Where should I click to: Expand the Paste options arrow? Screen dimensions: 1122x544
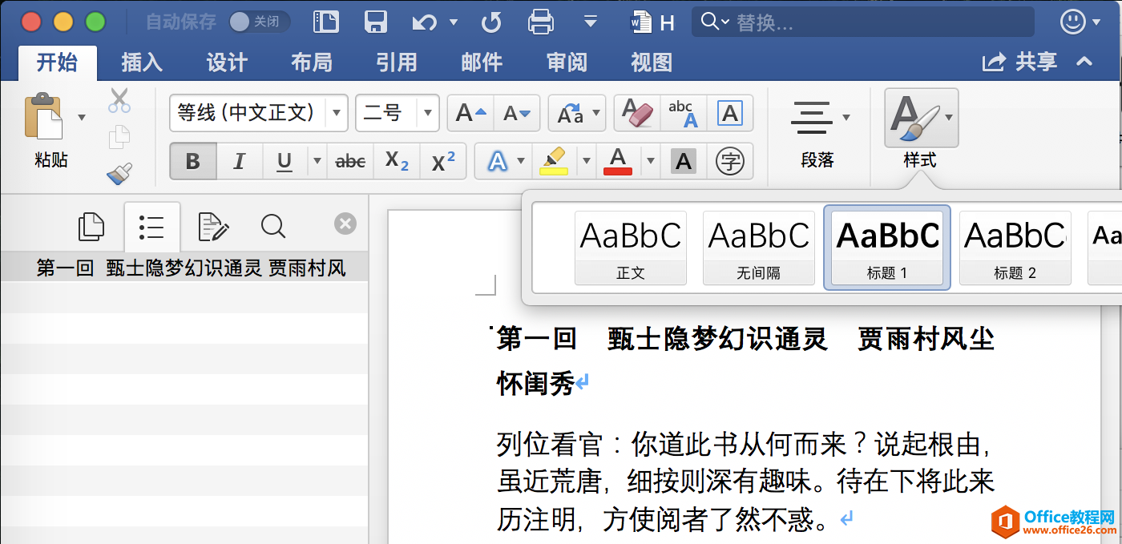tap(81, 118)
